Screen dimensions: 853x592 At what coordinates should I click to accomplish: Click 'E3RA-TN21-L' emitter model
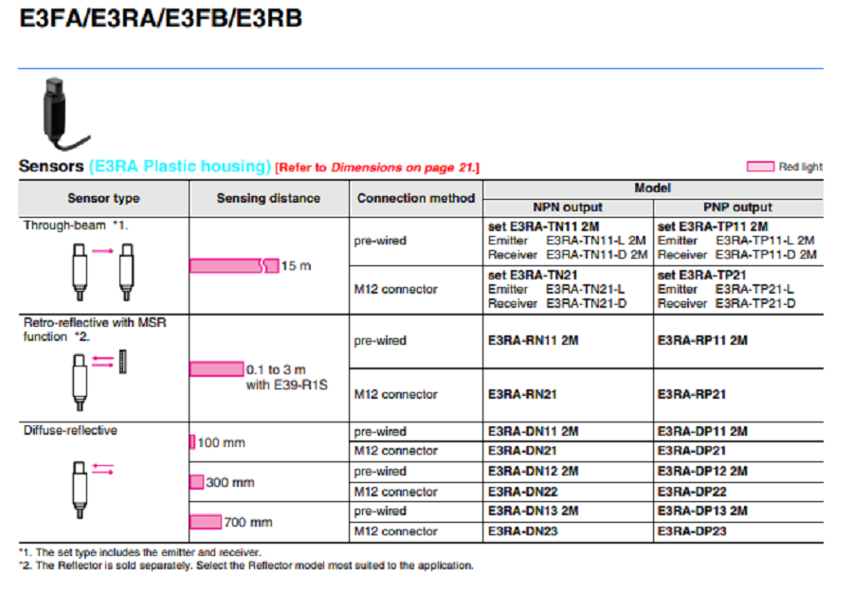click(x=585, y=289)
